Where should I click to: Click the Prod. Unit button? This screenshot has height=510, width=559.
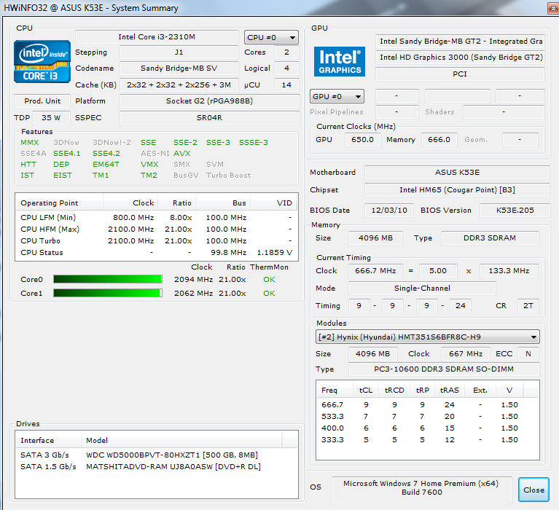click(x=42, y=101)
